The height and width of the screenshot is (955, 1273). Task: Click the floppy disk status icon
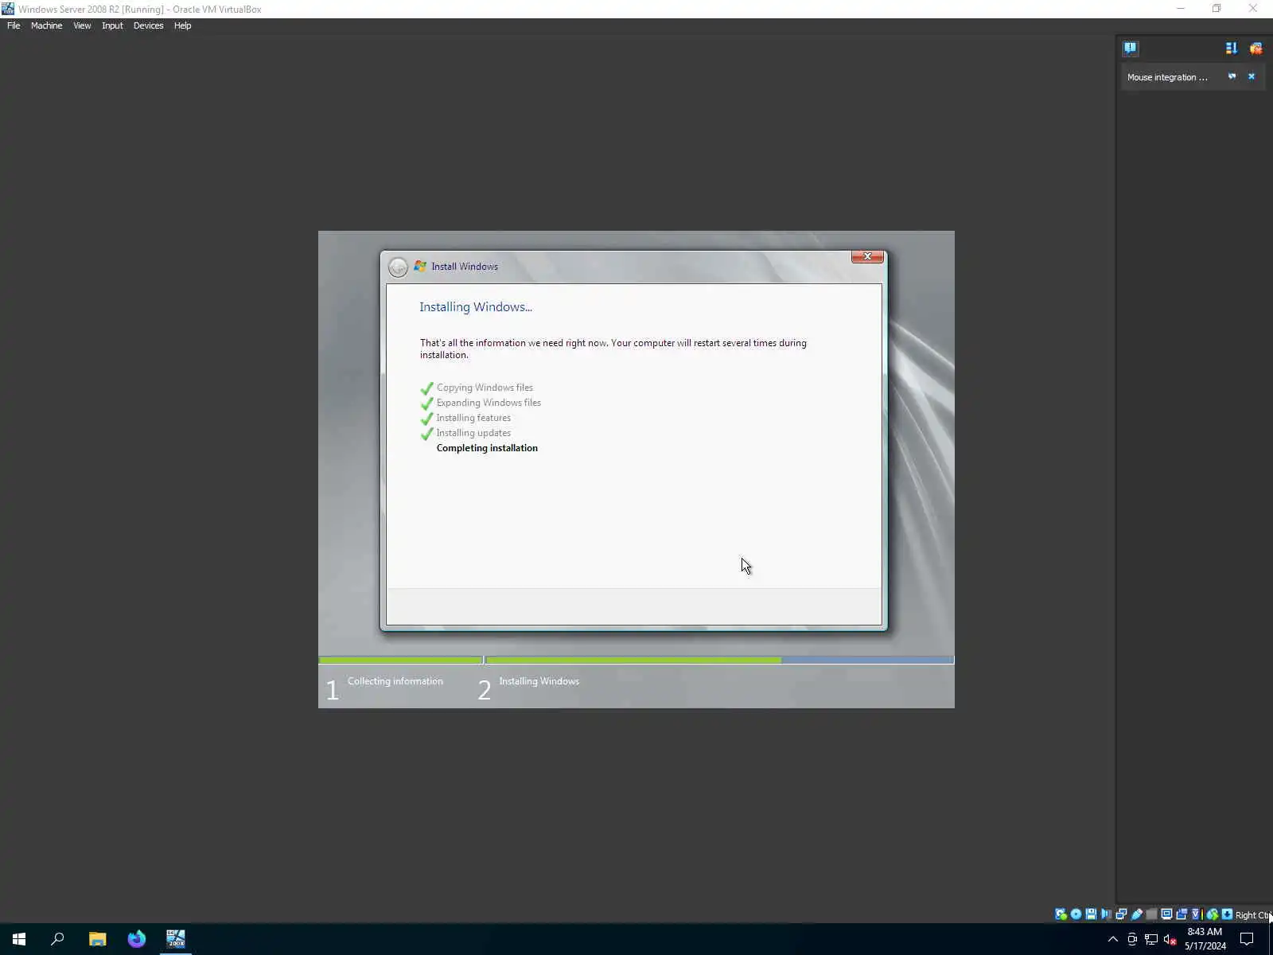click(x=1091, y=914)
